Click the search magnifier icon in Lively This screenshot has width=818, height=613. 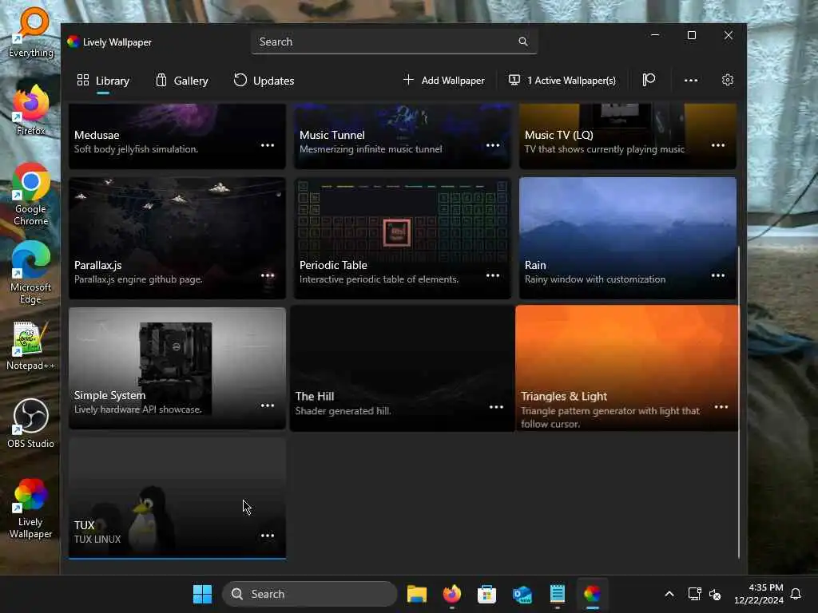coord(522,42)
